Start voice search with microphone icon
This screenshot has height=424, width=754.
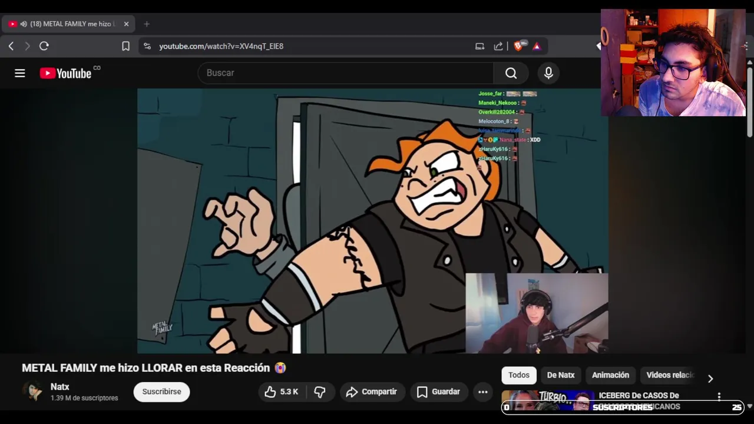pos(548,73)
